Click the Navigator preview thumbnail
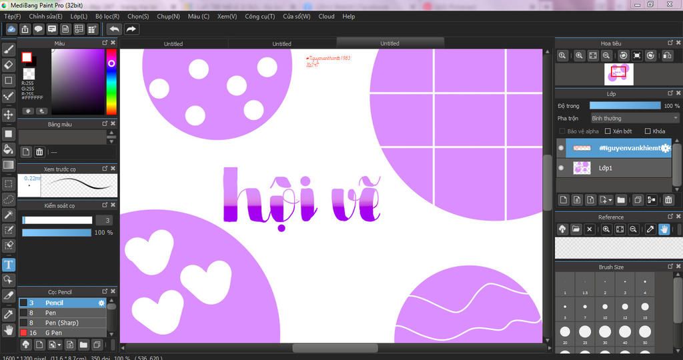683x360 pixels. pos(618,73)
